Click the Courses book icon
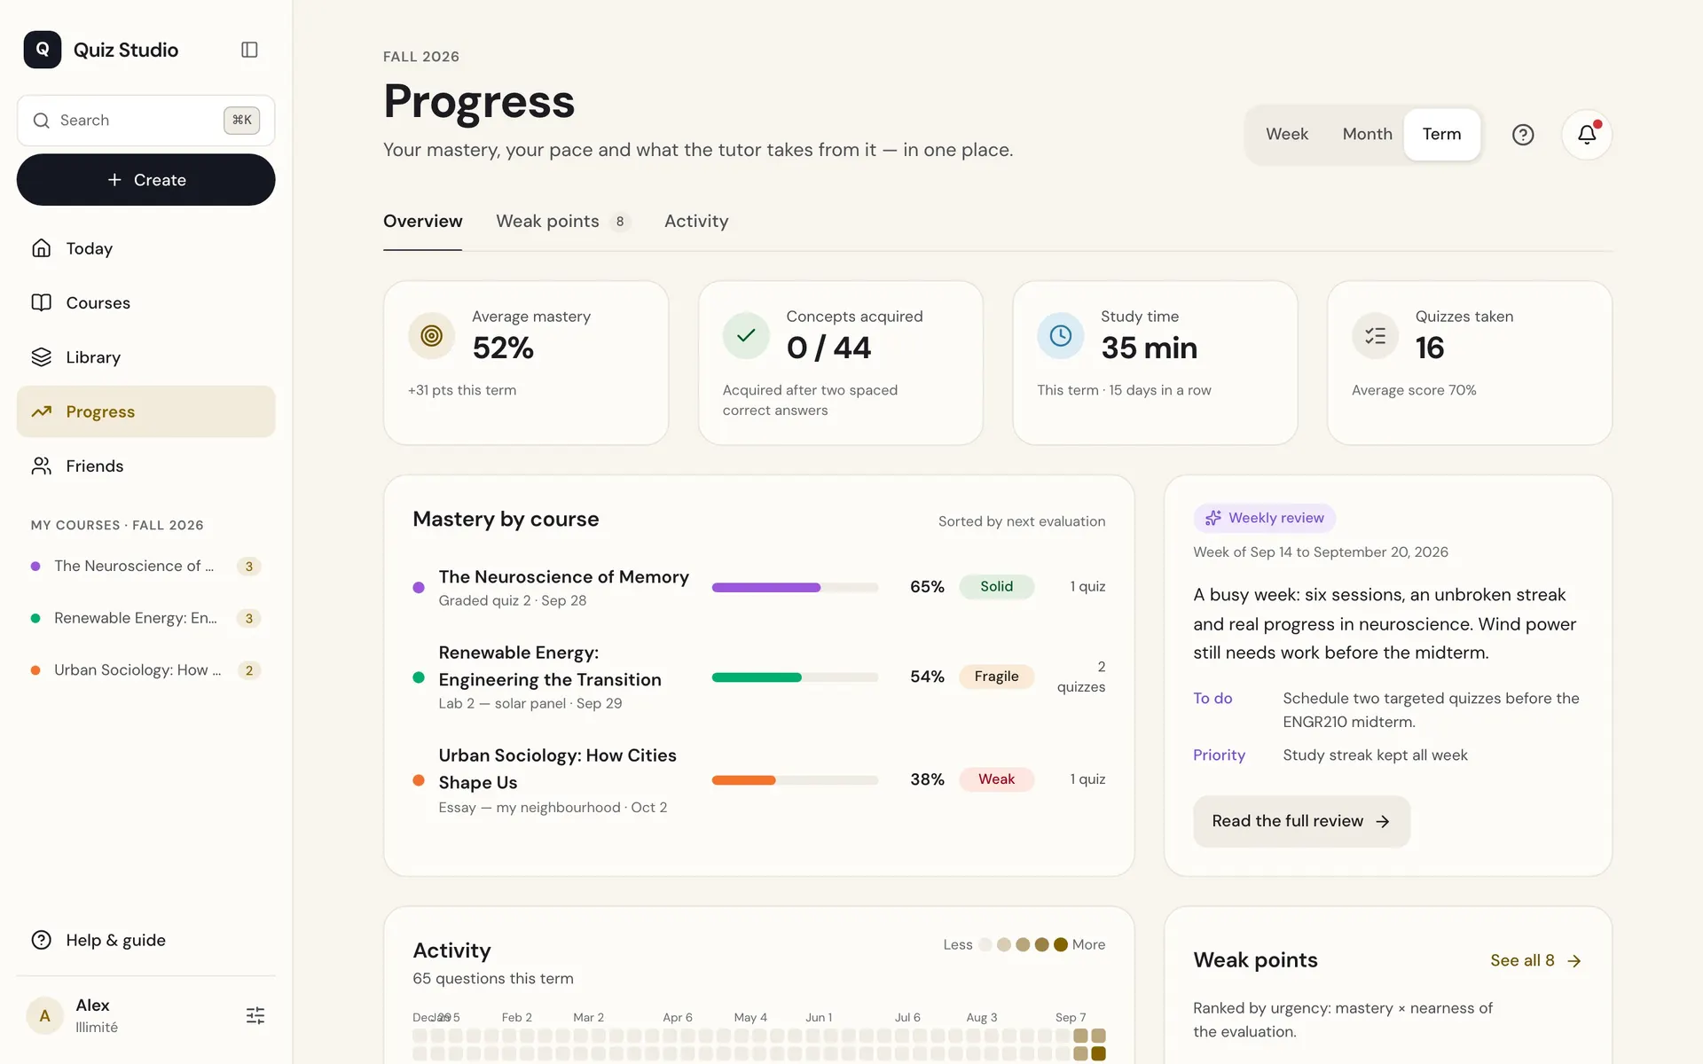This screenshot has height=1064, width=1703. point(41,302)
